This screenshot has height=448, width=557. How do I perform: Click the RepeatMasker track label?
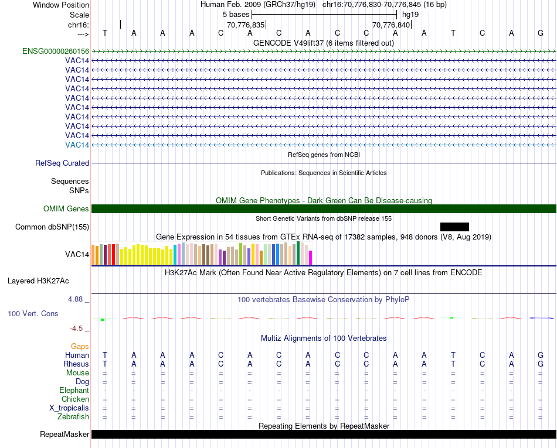(x=64, y=434)
